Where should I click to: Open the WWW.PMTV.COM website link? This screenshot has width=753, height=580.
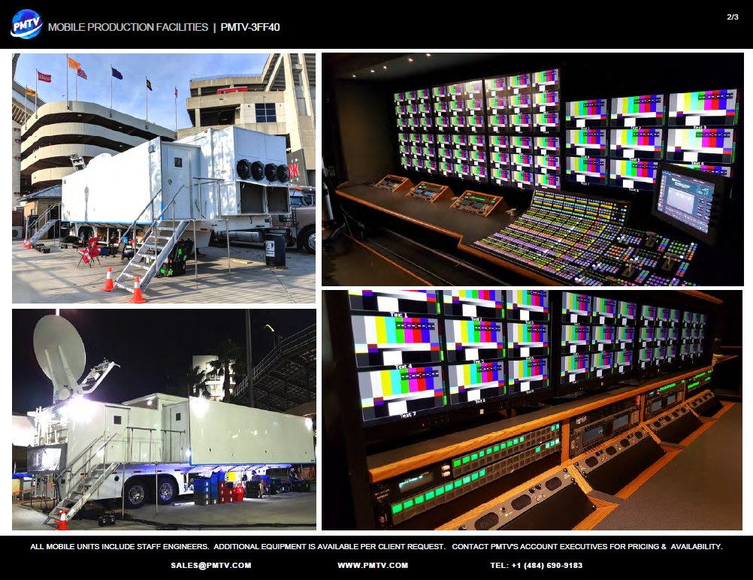pyautogui.click(x=373, y=566)
